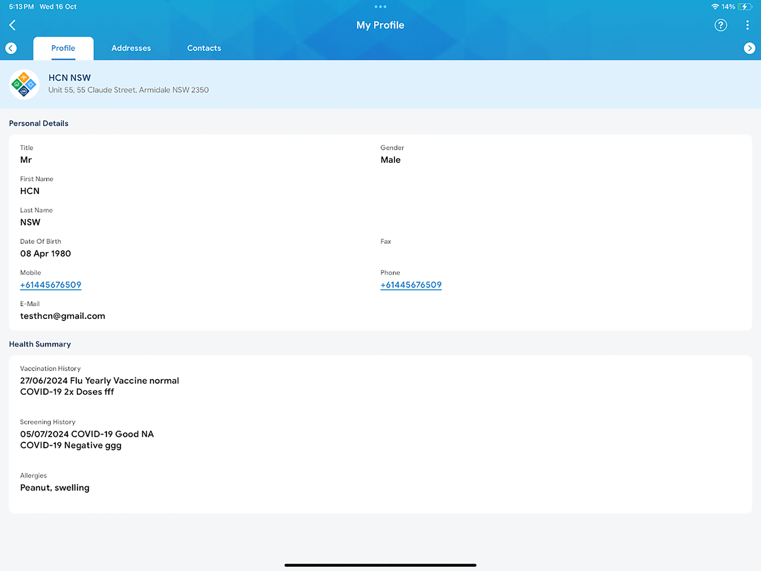Tap the COVID-19 Negative ggg line
The height and width of the screenshot is (571, 761).
pos(71,445)
